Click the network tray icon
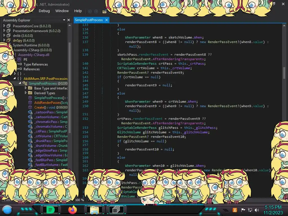 coord(250,210)
